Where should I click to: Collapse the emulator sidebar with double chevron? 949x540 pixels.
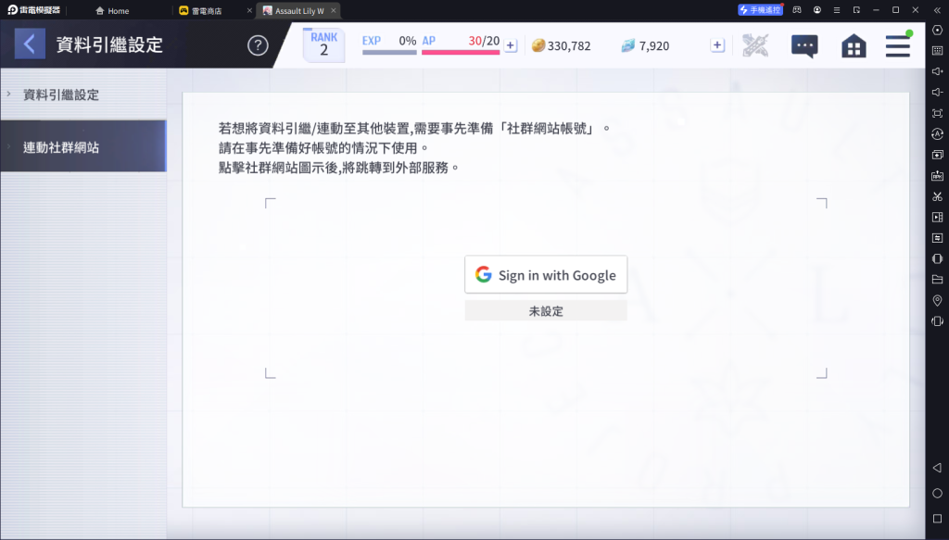pos(938,10)
